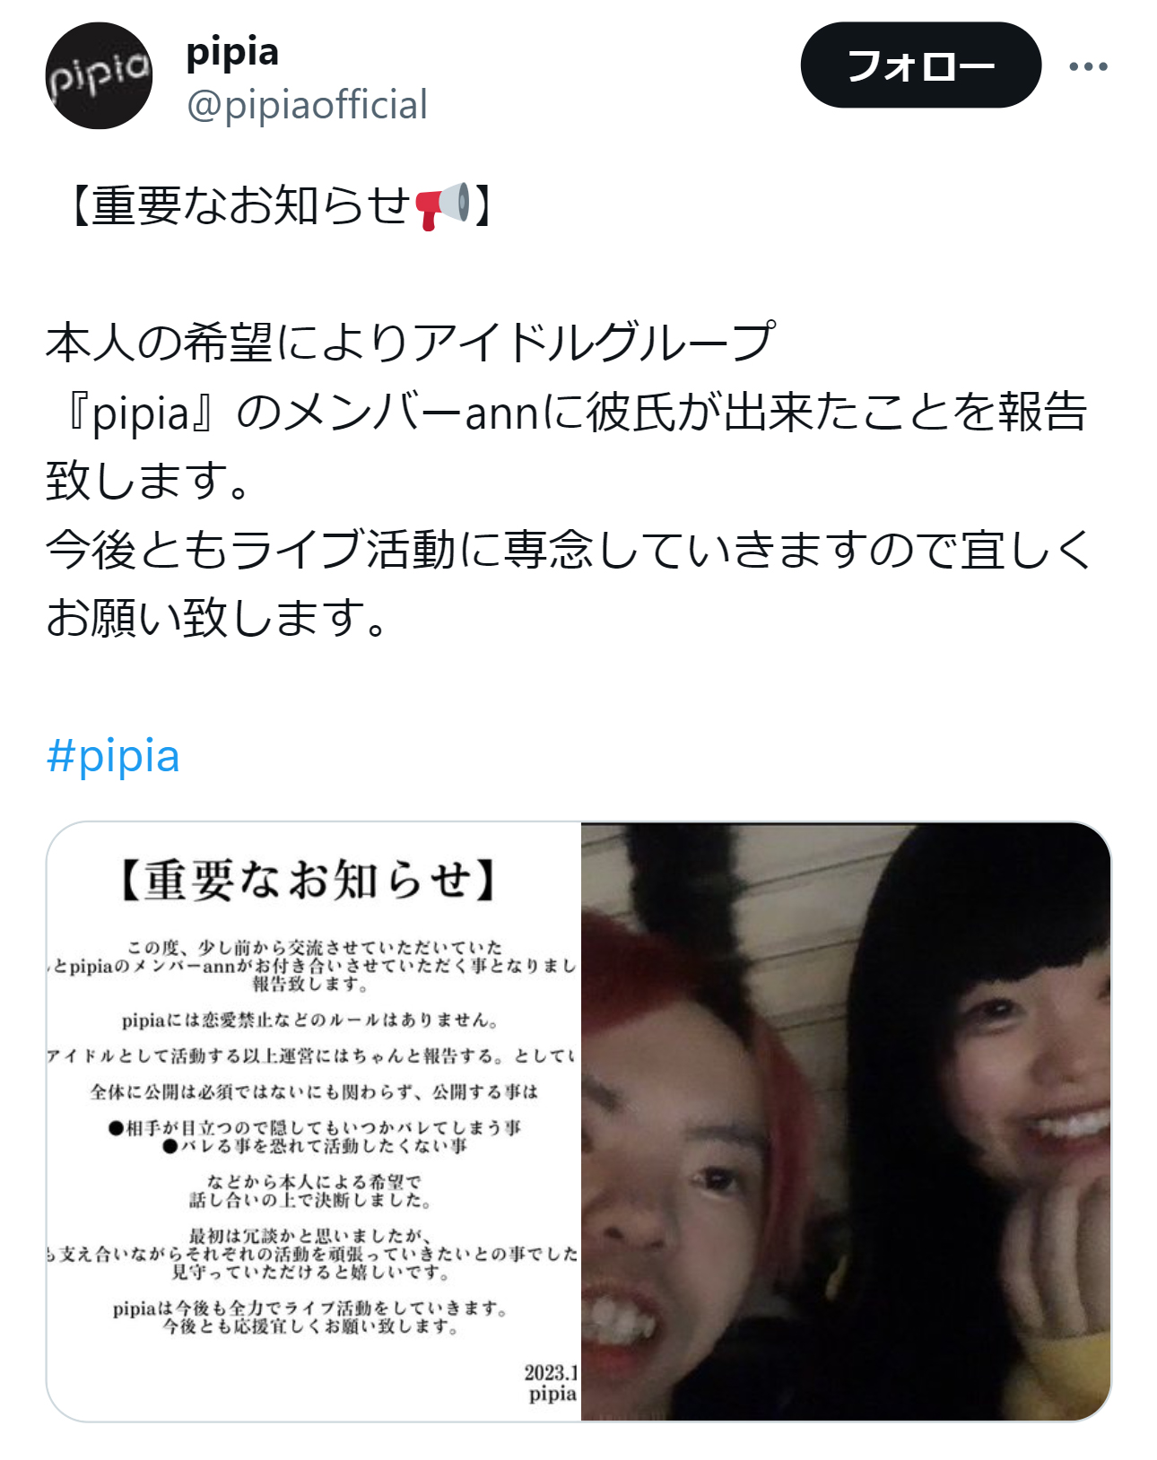Click the megaphone emoji in the heading
Screen dimensions: 1157x1460
click(442, 205)
